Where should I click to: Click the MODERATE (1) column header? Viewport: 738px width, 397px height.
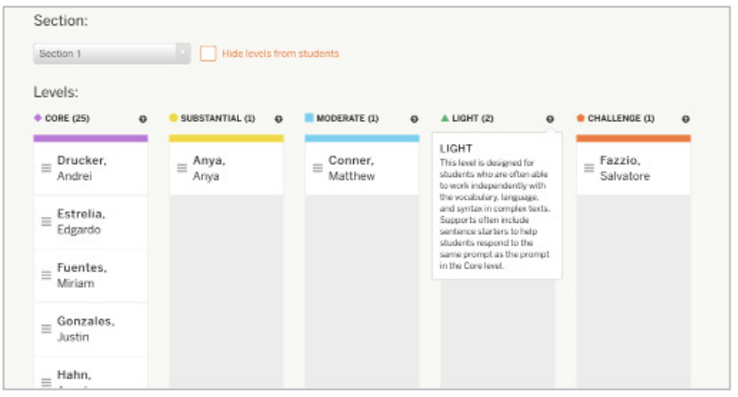(347, 119)
